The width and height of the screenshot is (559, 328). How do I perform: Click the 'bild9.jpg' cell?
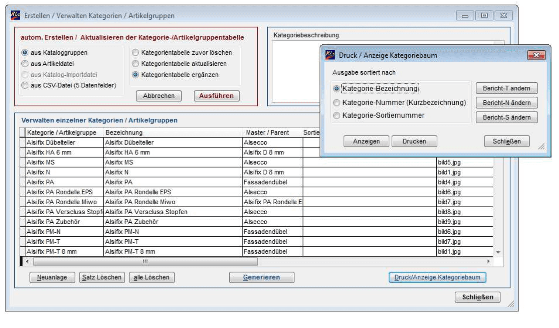464,222
